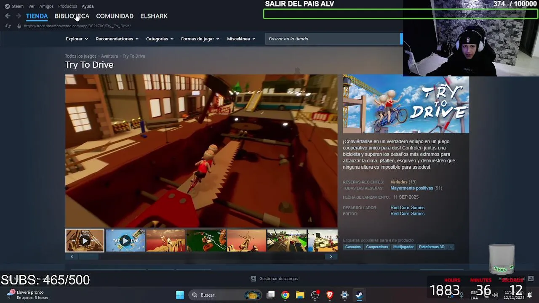Click the ESP LAA input language indicator
Screen dimensions: 539x303
(474, 295)
